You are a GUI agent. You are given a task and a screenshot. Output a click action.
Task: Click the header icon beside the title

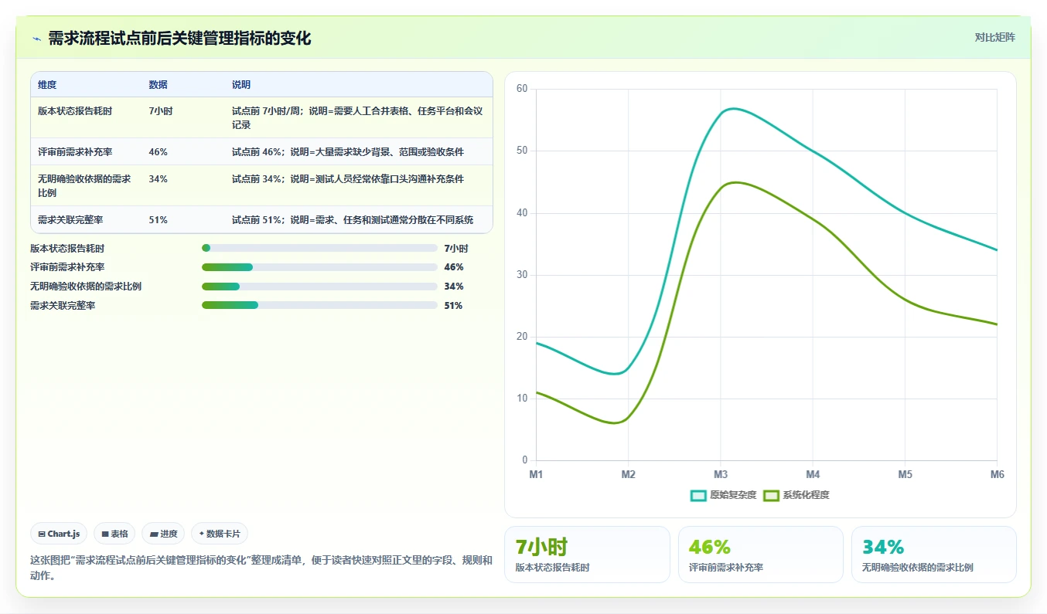pyautogui.click(x=36, y=39)
